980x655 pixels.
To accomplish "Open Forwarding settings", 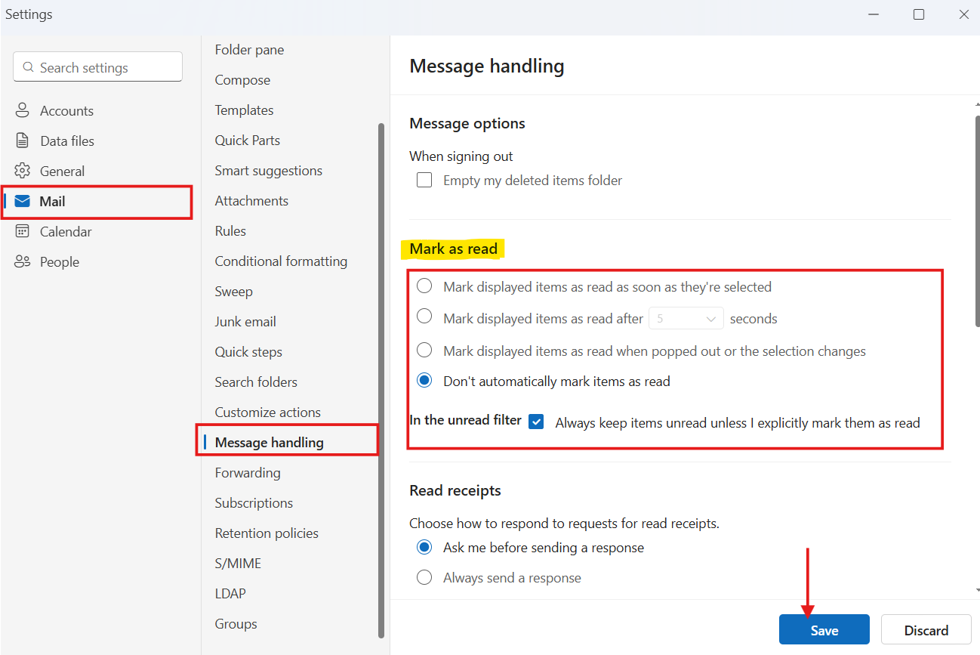I will click(x=248, y=473).
